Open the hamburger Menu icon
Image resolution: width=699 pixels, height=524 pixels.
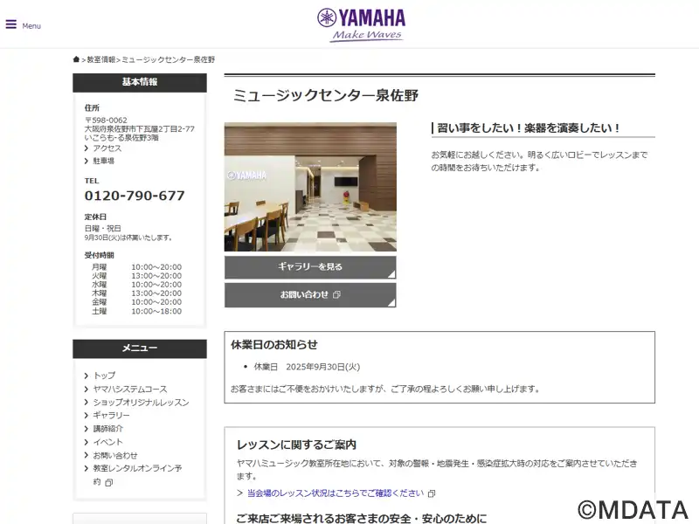click(11, 24)
